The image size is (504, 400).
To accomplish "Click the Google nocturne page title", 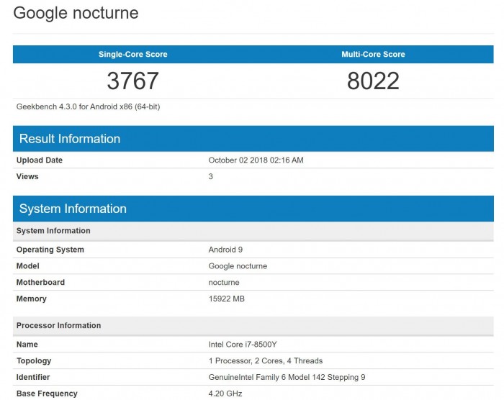I will pos(76,14).
